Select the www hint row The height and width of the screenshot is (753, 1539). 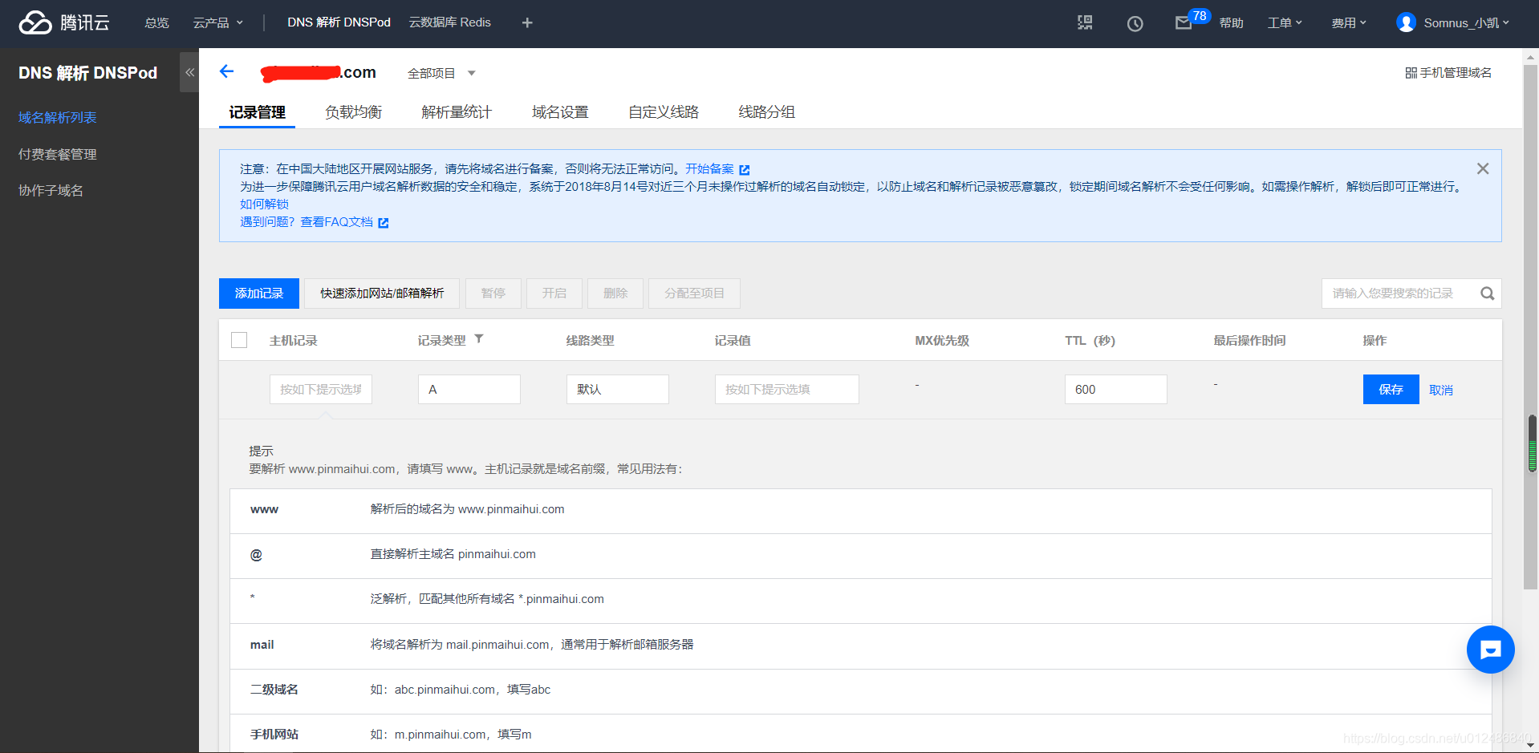pos(860,510)
